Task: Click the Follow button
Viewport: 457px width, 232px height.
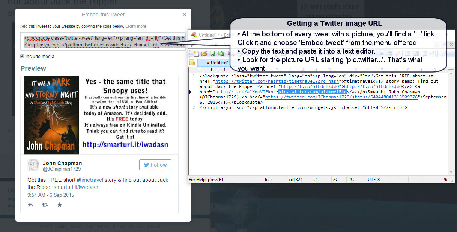Action: coord(155,165)
